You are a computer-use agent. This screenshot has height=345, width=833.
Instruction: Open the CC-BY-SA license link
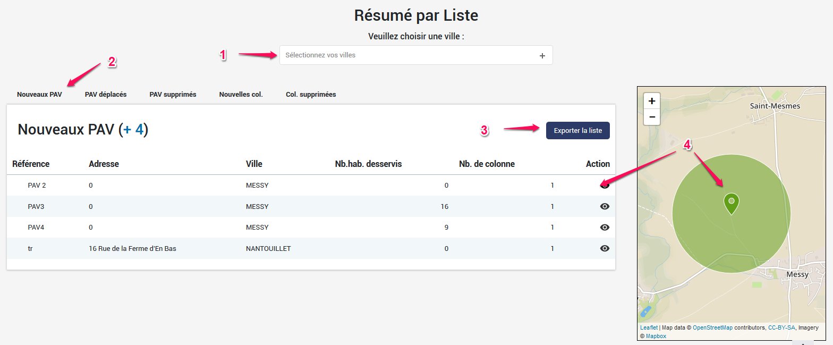(781, 328)
